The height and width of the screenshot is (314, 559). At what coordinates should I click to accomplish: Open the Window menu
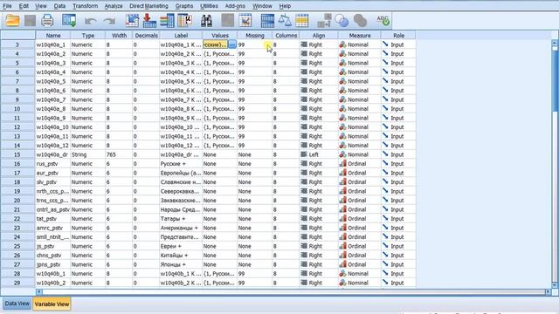(262, 6)
